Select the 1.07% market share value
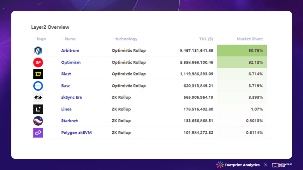The image size is (303, 170). click(x=257, y=109)
